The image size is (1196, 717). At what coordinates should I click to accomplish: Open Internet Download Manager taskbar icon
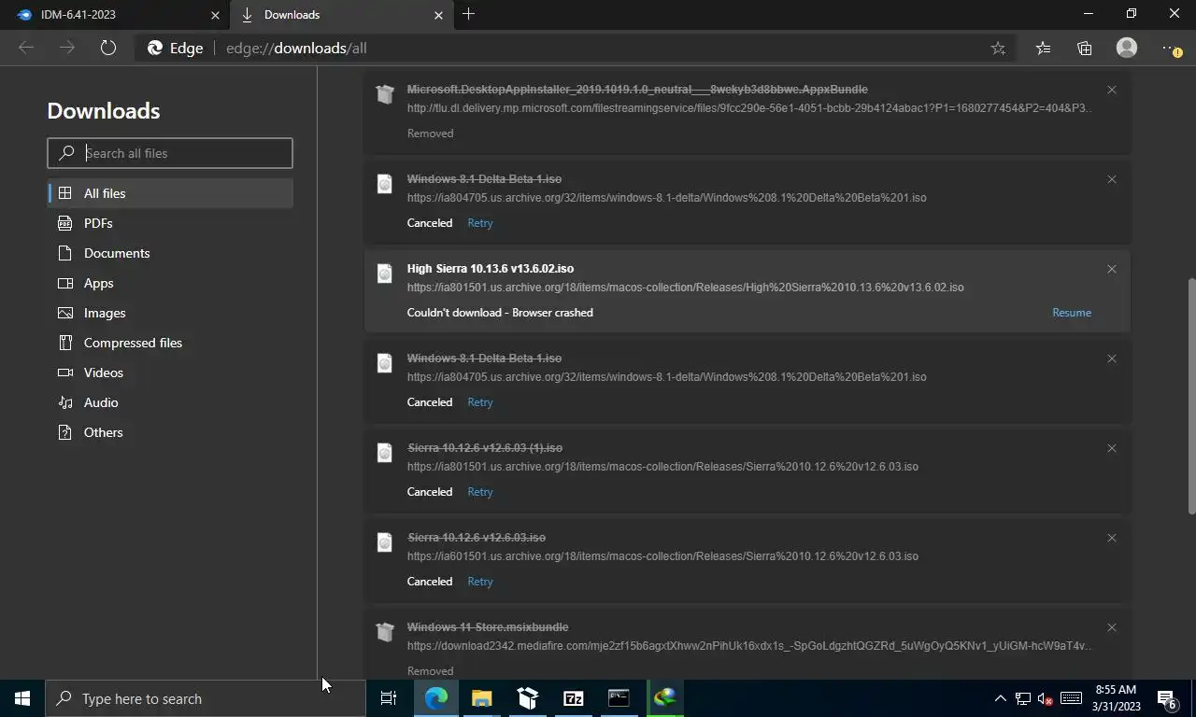pyautogui.click(x=664, y=698)
